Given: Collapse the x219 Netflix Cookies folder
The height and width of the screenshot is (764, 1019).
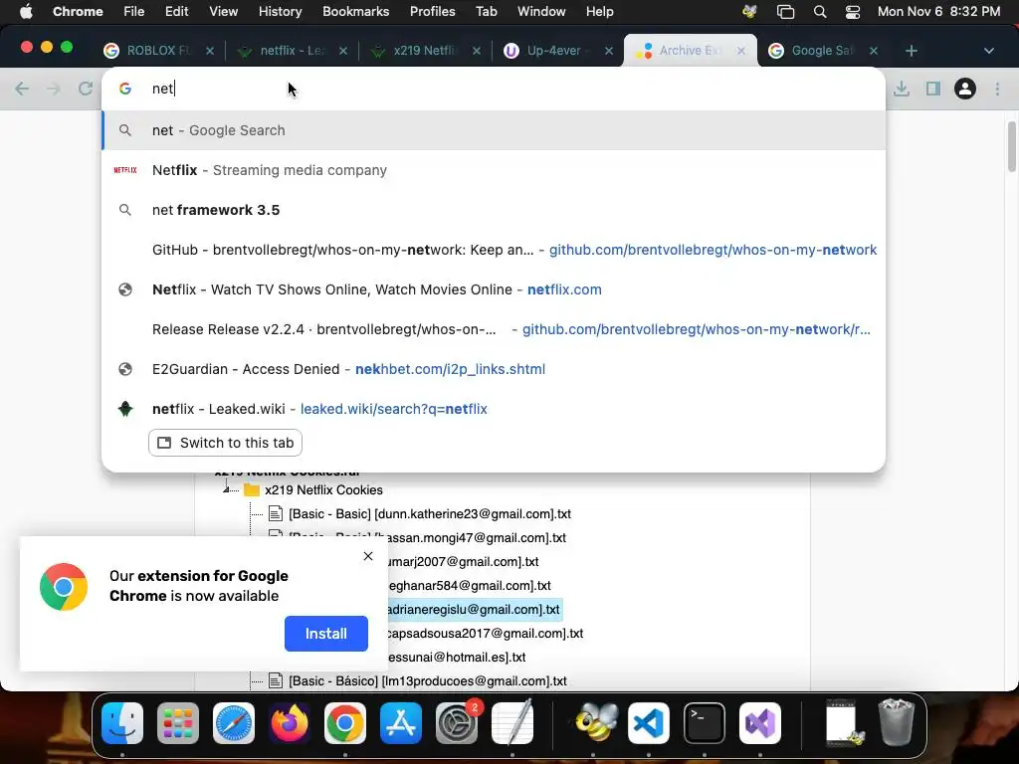Looking at the screenshot, I should [226, 489].
